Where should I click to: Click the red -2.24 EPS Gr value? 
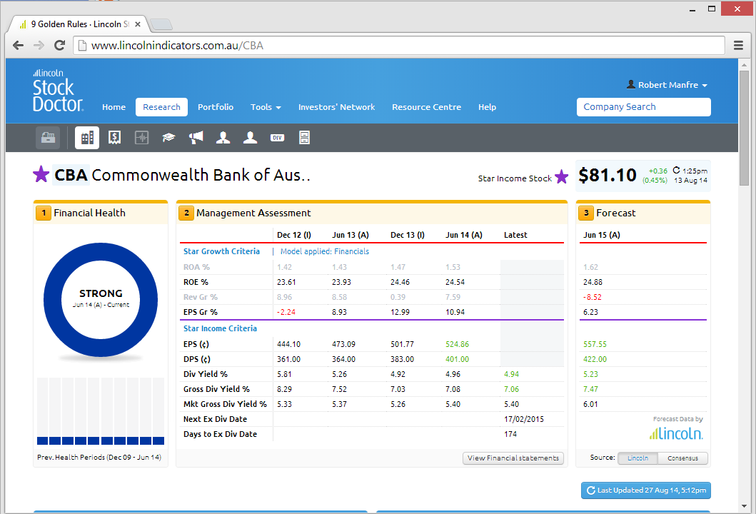(286, 312)
